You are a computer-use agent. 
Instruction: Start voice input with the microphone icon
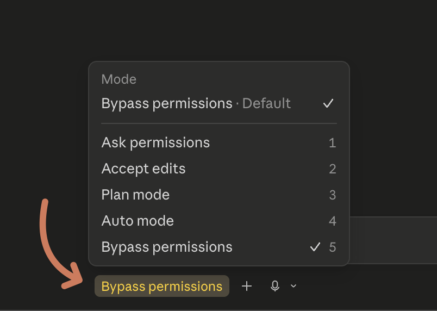tap(275, 286)
